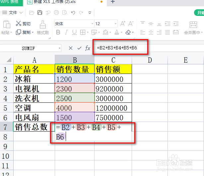
Task: Align text right
Action: [x=159, y=32]
